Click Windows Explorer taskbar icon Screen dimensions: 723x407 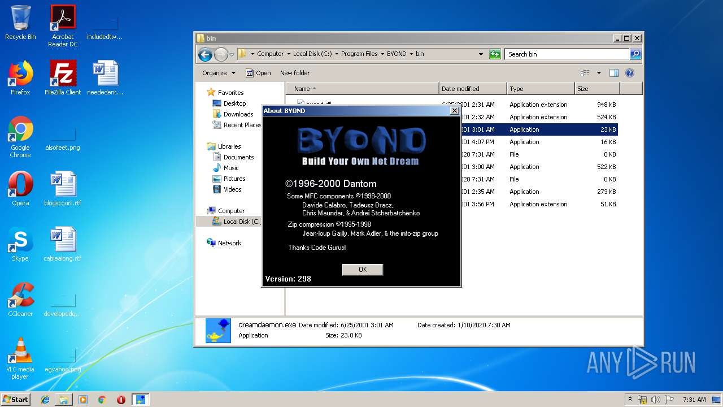[x=64, y=400]
